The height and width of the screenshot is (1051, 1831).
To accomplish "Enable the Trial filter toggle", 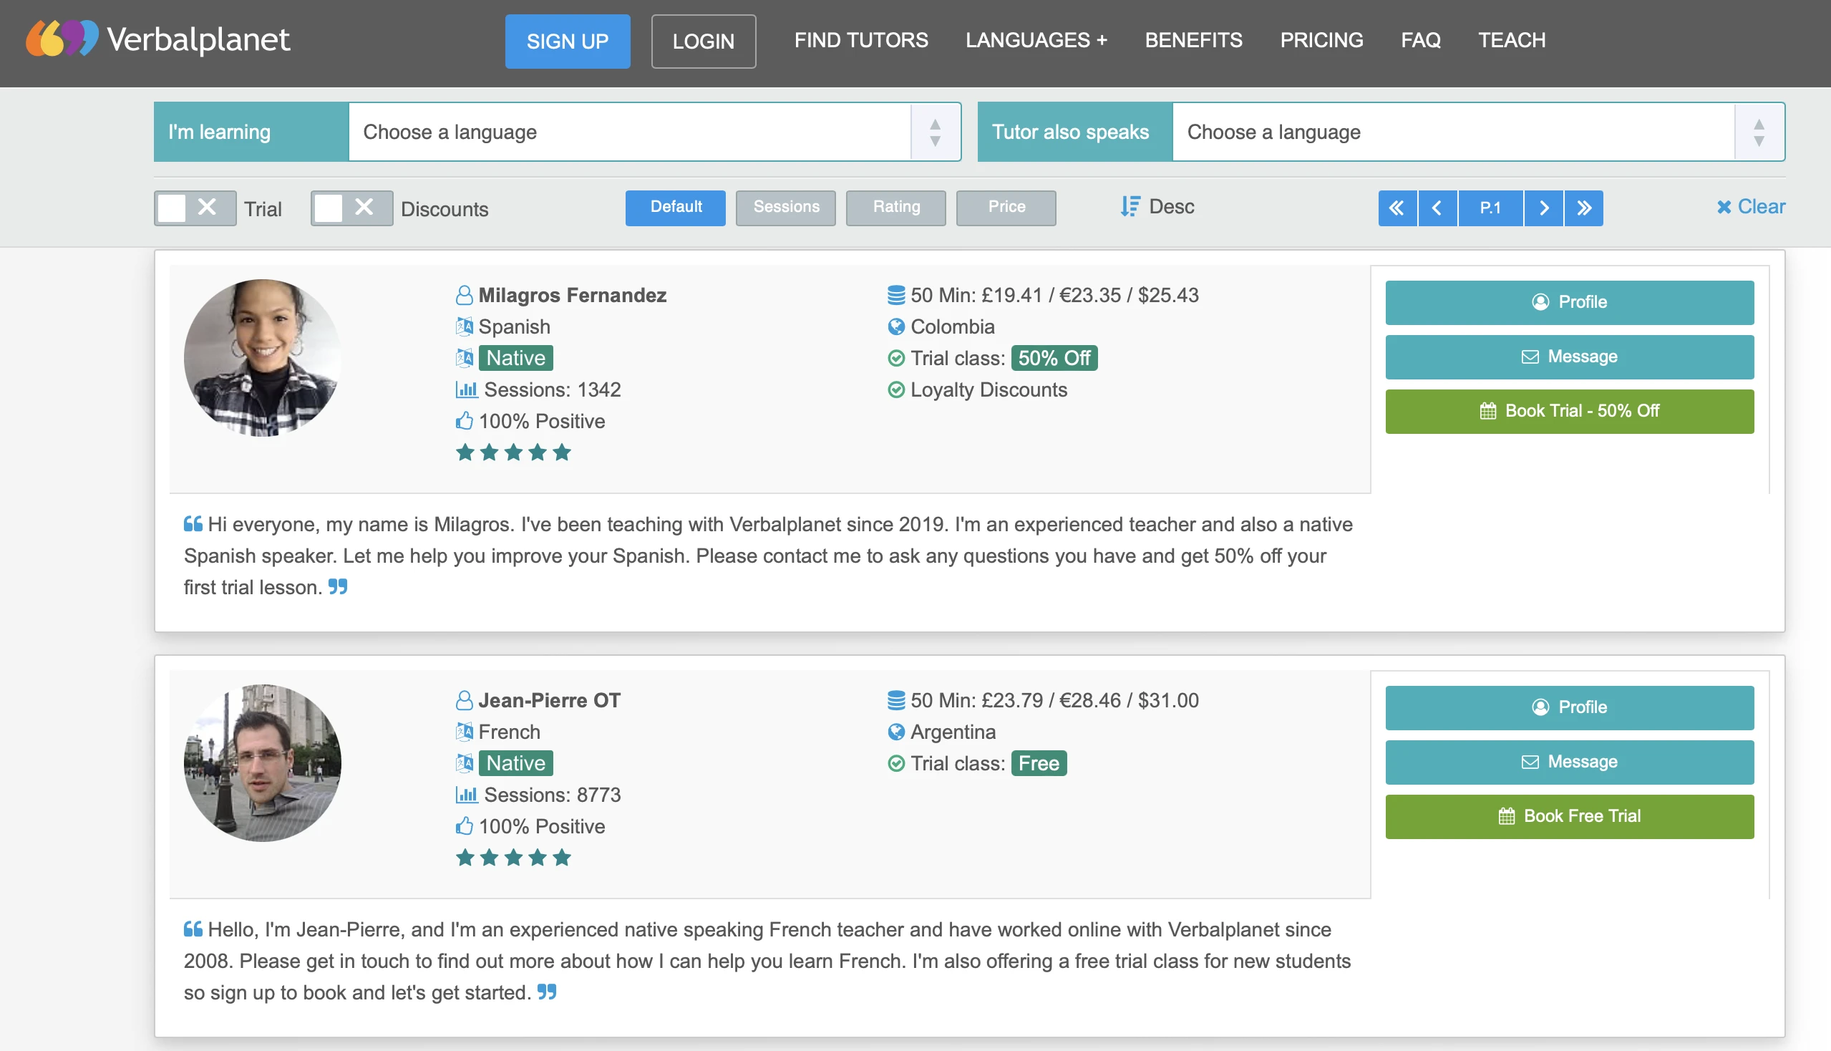I will pyautogui.click(x=172, y=207).
